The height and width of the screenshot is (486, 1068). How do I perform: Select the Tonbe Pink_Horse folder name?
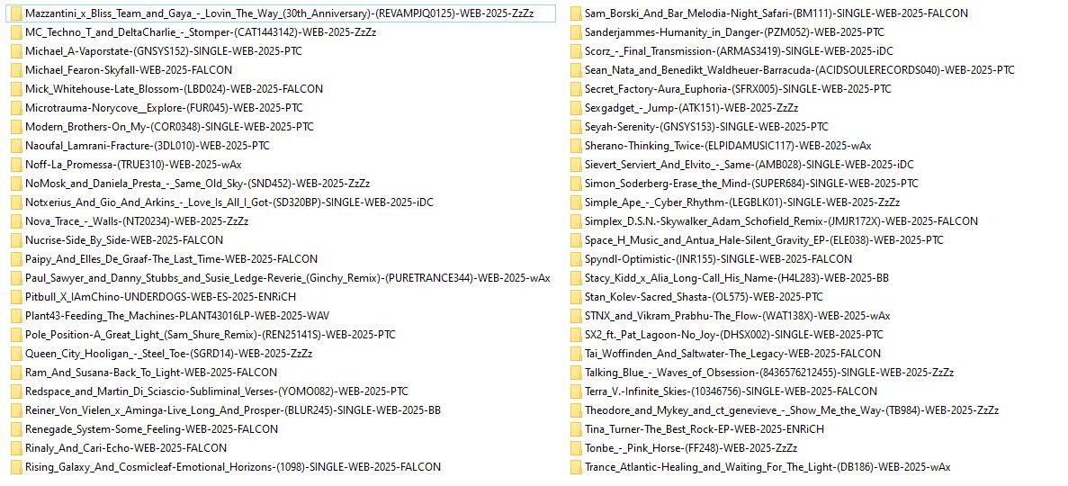point(691,448)
